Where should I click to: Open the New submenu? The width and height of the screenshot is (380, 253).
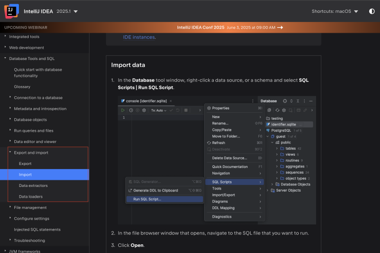pyautogui.click(x=235, y=117)
